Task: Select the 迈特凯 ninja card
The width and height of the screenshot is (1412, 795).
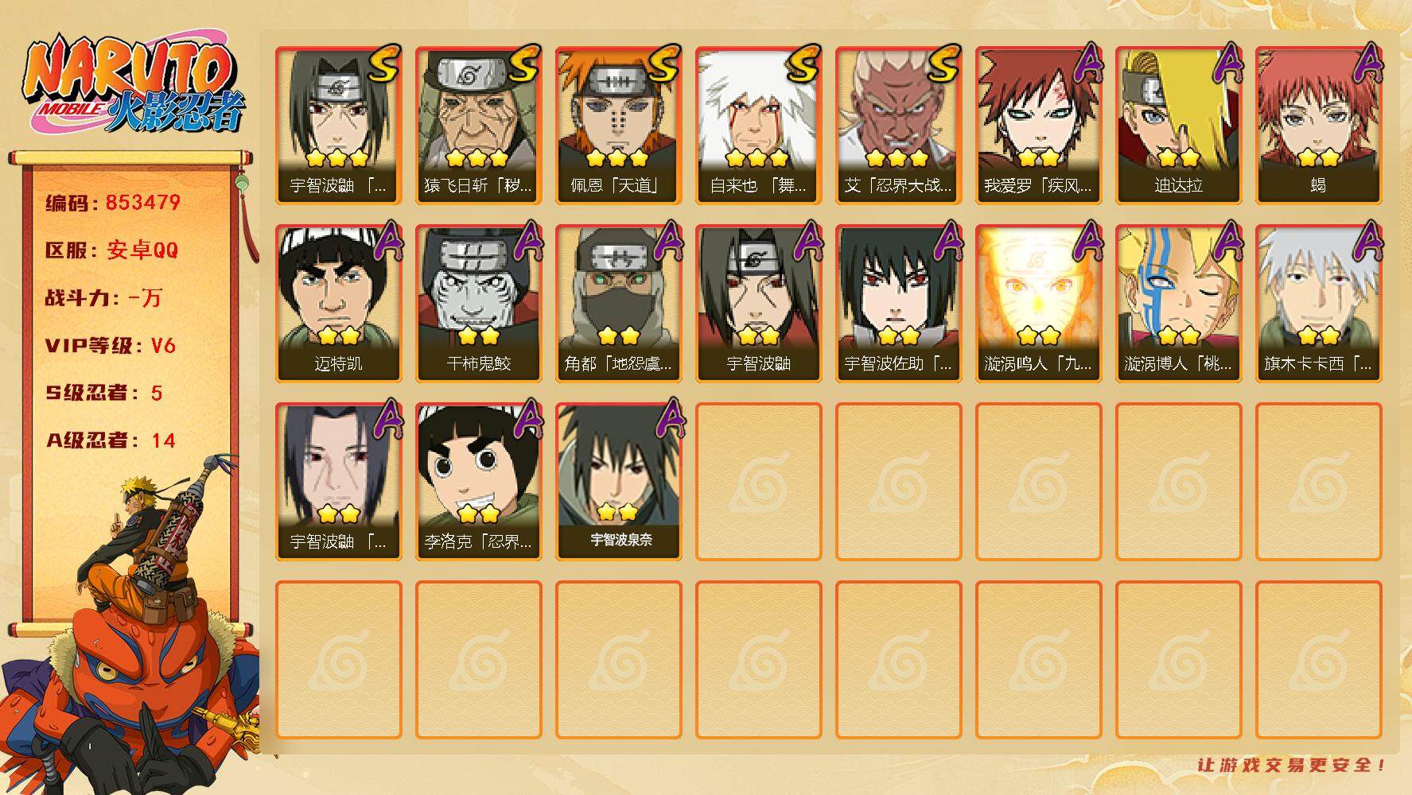Action: point(338,304)
